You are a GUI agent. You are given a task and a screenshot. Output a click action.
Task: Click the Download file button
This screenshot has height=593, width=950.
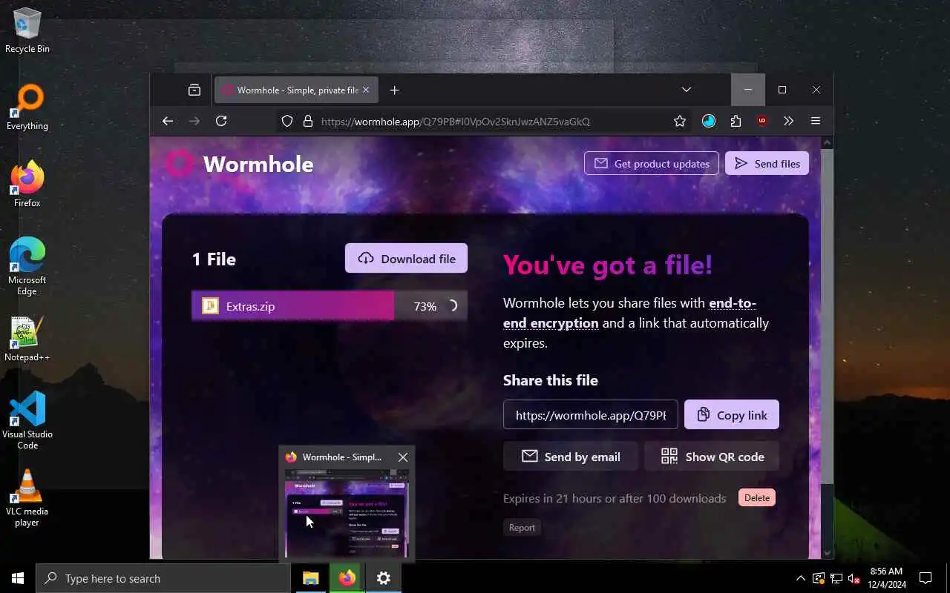[x=406, y=258]
